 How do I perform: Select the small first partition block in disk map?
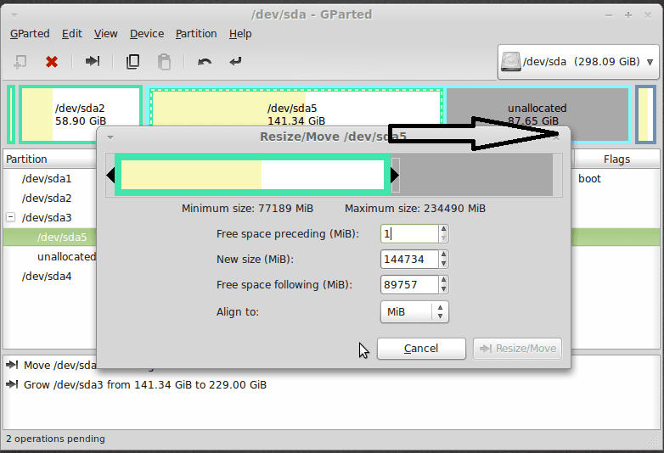(11, 115)
